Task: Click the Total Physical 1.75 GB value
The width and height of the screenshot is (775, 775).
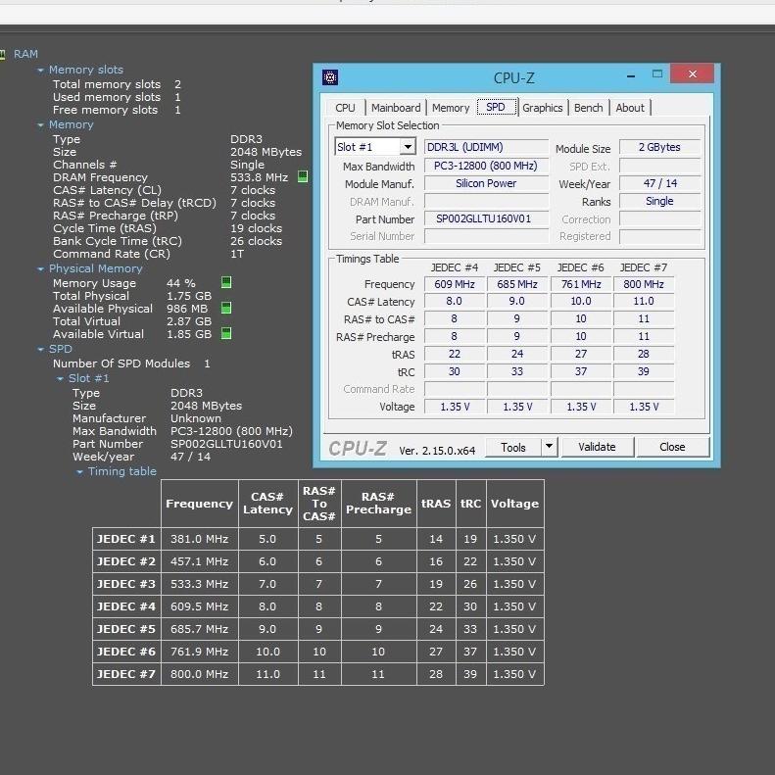Action: pyautogui.click(x=189, y=296)
